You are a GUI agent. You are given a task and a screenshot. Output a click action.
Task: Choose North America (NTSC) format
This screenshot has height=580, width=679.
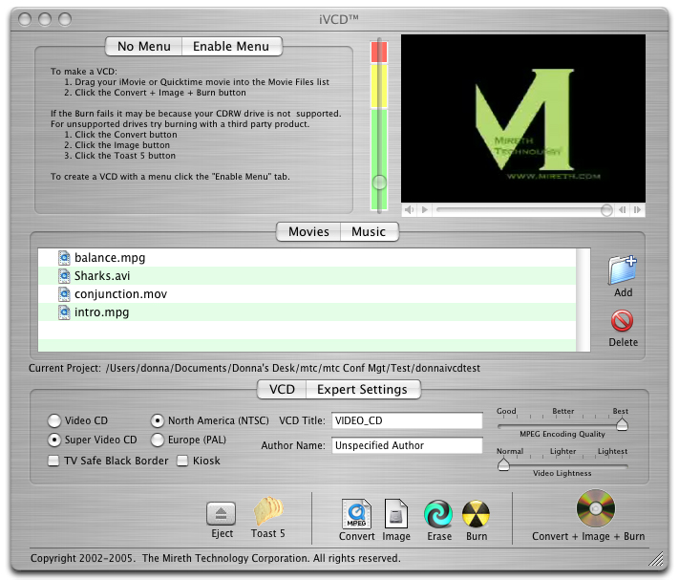[158, 420]
